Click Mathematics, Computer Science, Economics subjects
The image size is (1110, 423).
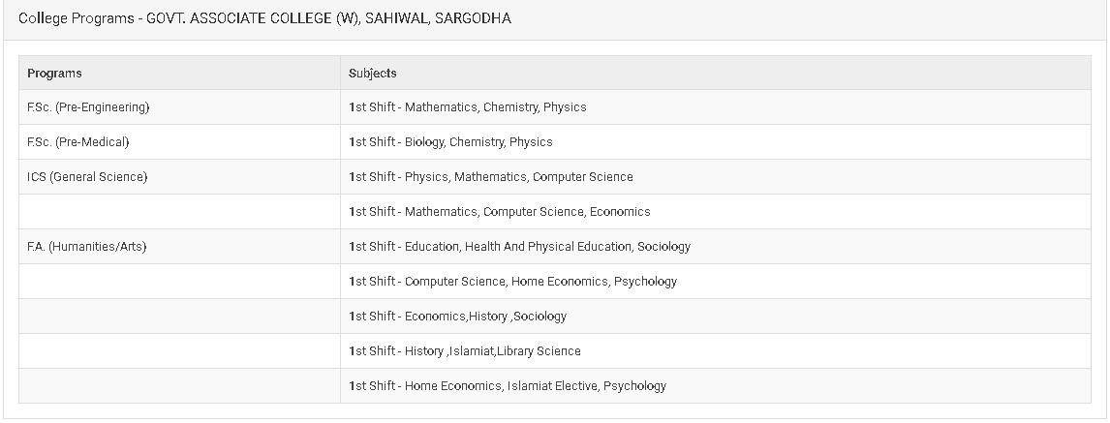500,212
